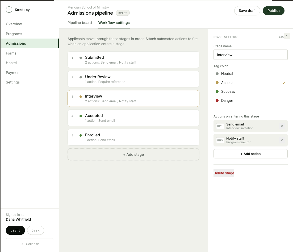Click the Stage name input field
293x252 pixels.
250,55
